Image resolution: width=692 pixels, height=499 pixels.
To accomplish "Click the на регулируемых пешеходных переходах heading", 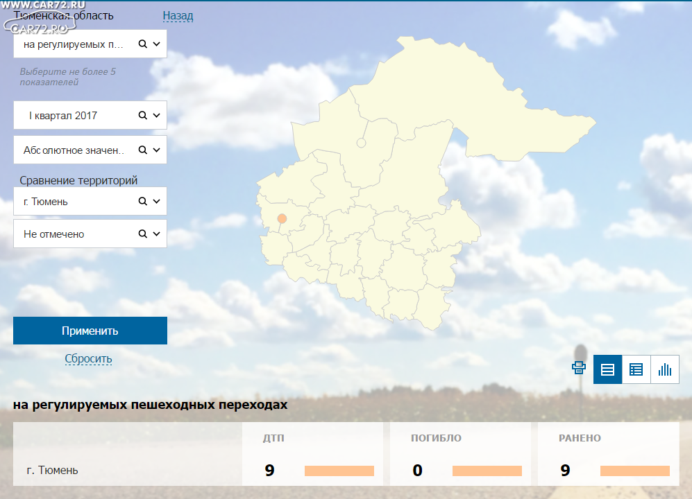I will [151, 405].
